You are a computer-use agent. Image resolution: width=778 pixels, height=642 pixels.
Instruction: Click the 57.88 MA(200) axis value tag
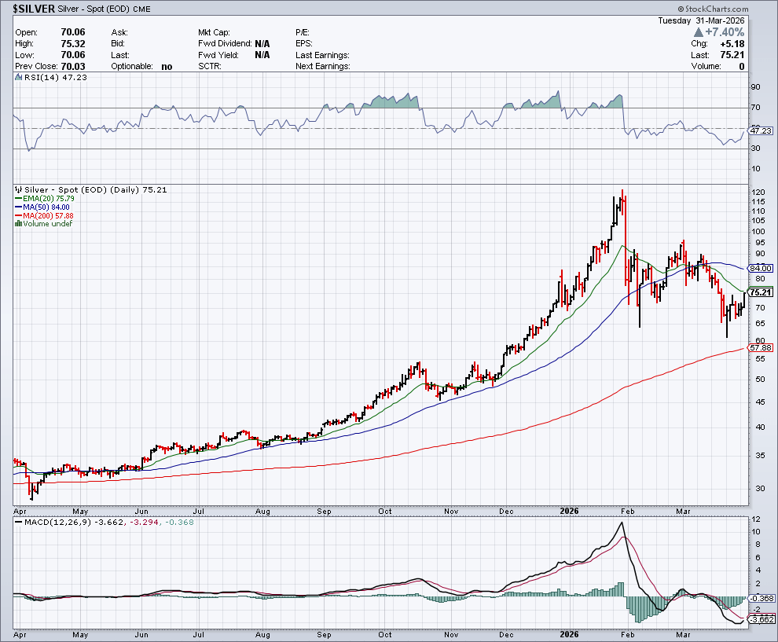(x=759, y=347)
